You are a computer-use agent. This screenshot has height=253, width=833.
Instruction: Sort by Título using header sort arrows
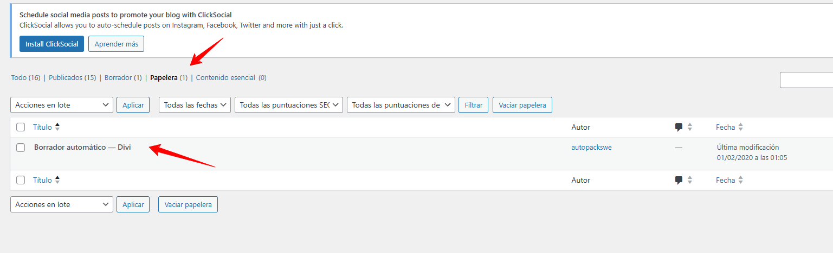[x=57, y=128]
